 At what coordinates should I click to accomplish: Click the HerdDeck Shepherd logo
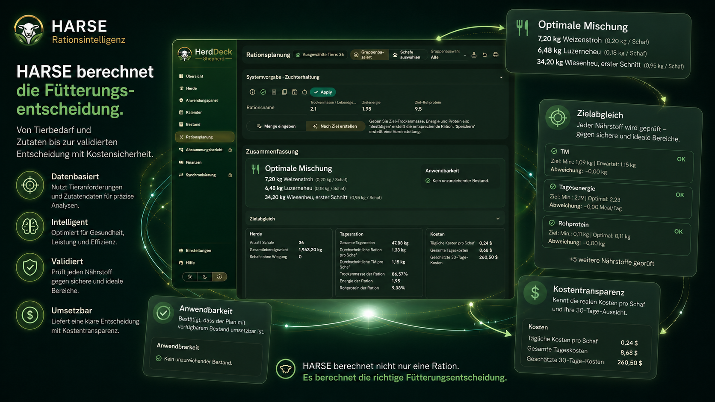pyautogui.click(x=204, y=55)
